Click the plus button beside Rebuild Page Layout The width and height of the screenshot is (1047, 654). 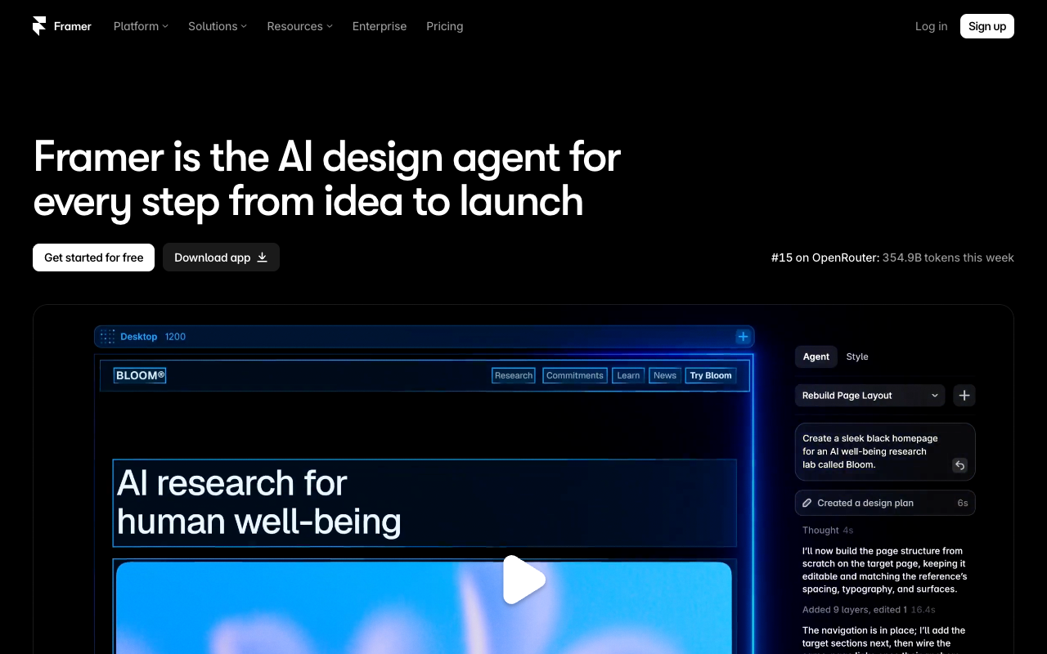(x=964, y=396)
